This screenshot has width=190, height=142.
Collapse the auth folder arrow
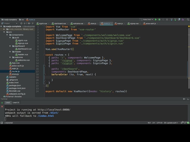pos(10,38)
